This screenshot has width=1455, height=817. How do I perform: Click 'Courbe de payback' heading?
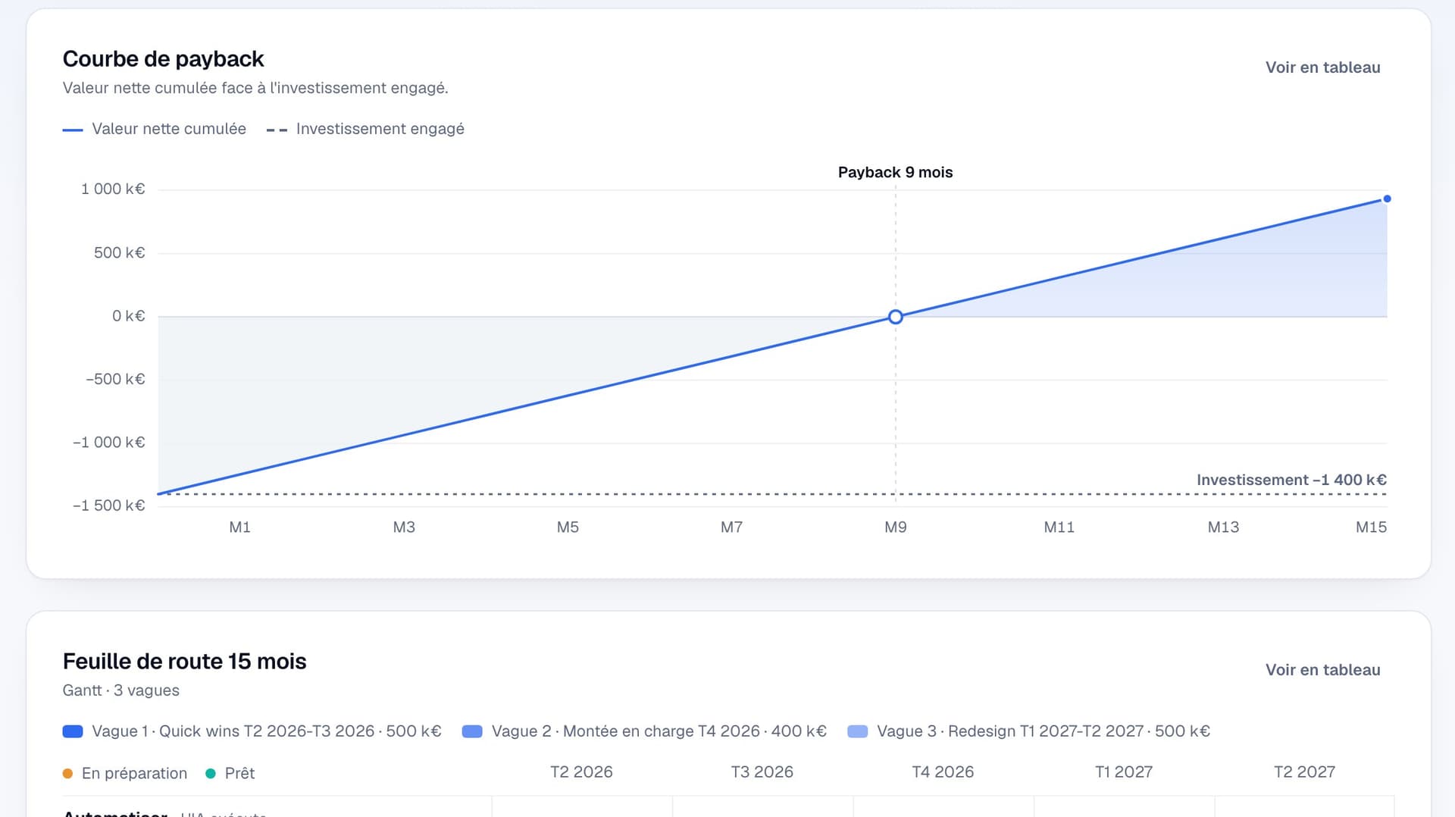[x=163, y=59]
